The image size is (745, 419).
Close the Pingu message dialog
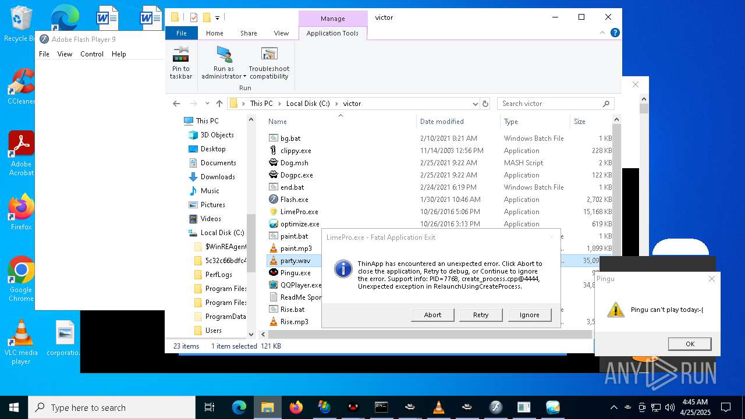711,279
